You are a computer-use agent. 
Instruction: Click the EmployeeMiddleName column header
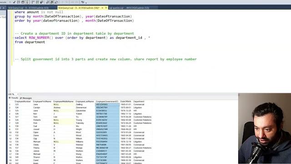[64, 102]
